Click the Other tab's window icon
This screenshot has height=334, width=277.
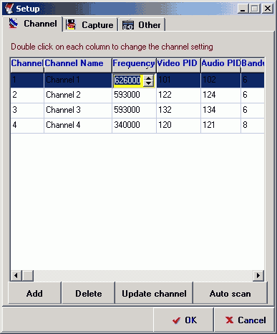pos(128,24)
